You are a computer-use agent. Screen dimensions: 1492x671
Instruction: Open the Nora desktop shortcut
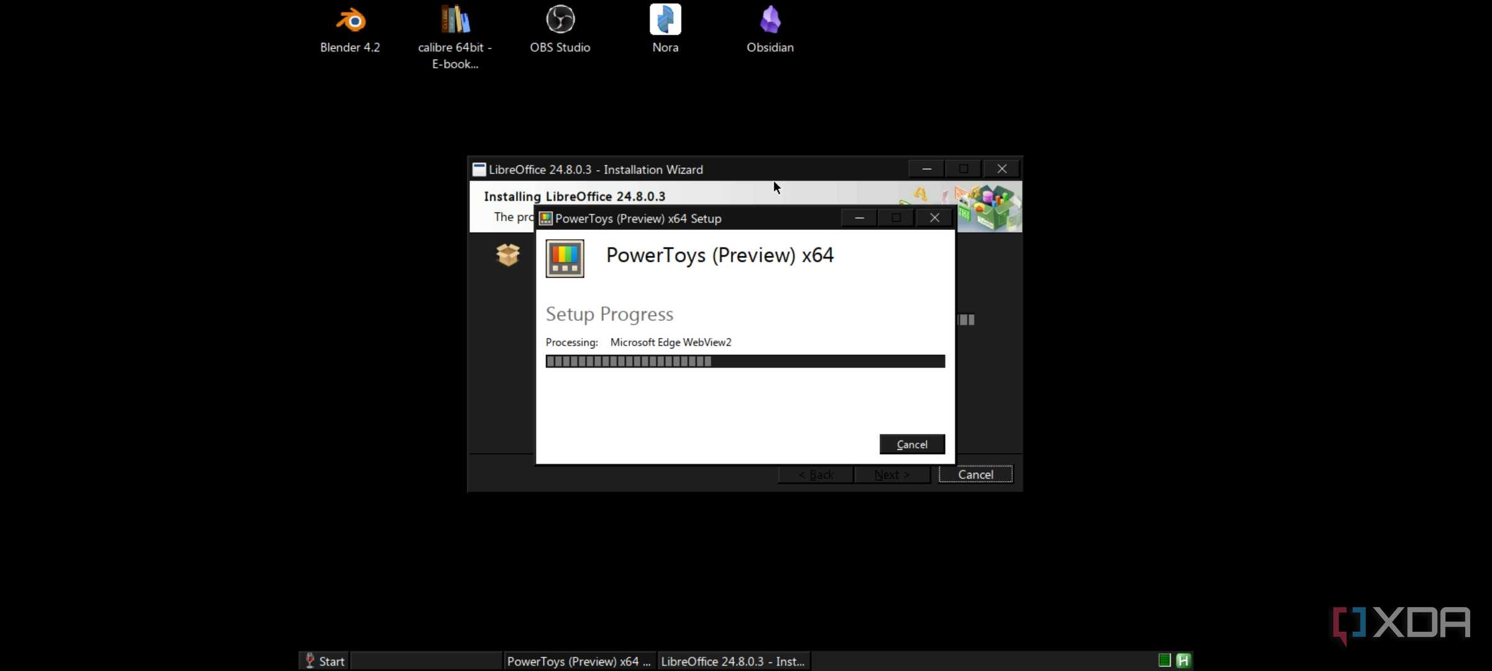665,30
